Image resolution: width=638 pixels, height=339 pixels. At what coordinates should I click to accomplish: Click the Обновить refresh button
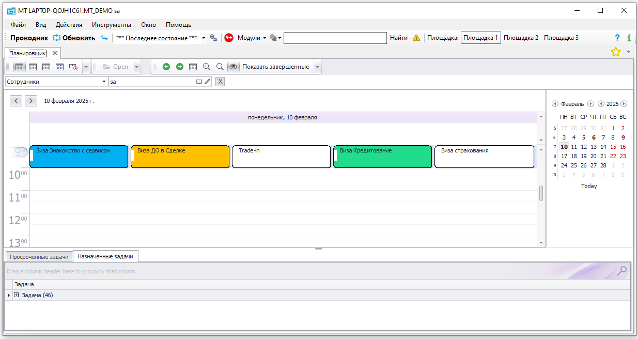click(74, 38)
